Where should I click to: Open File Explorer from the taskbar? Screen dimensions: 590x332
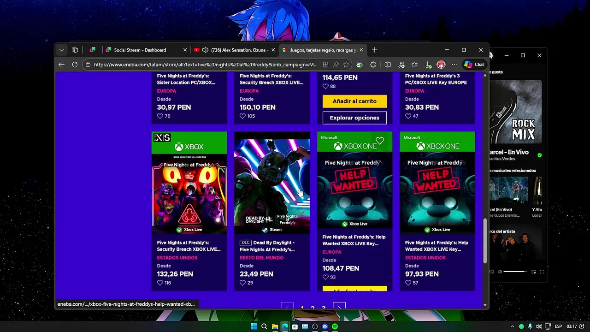275,326
